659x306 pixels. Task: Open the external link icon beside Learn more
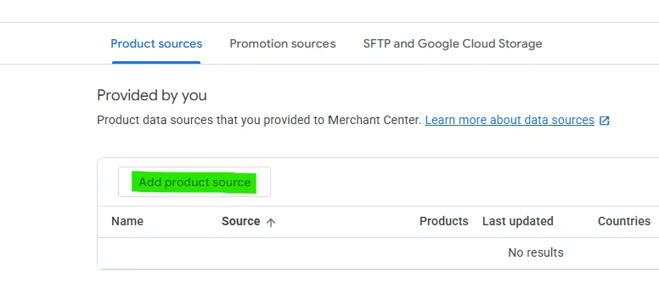pos(604,121)
